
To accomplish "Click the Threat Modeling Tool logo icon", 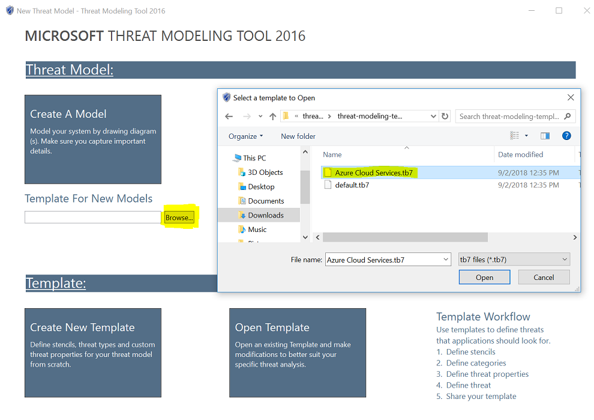I will tap(8, 10).
